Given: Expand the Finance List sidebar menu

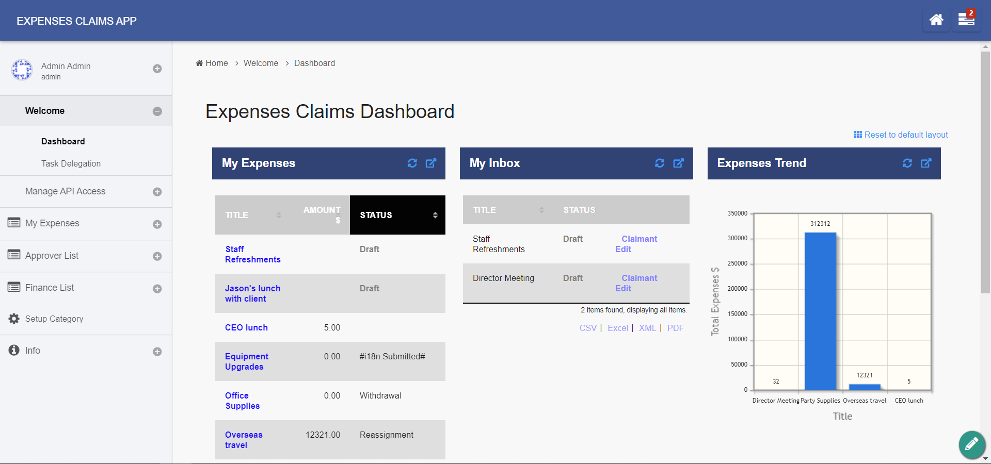Looking at the screenshot, I should click(x=157, y=289).
